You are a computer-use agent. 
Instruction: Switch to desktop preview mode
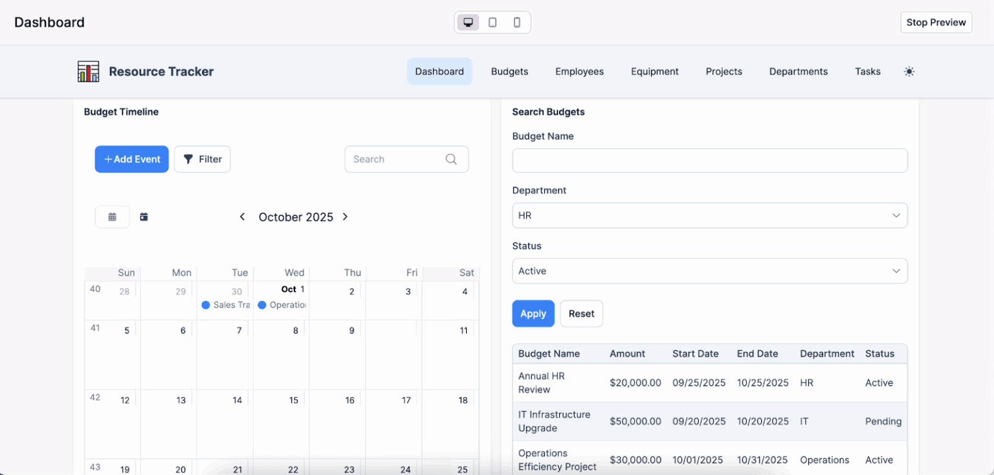tap(468, 22)
